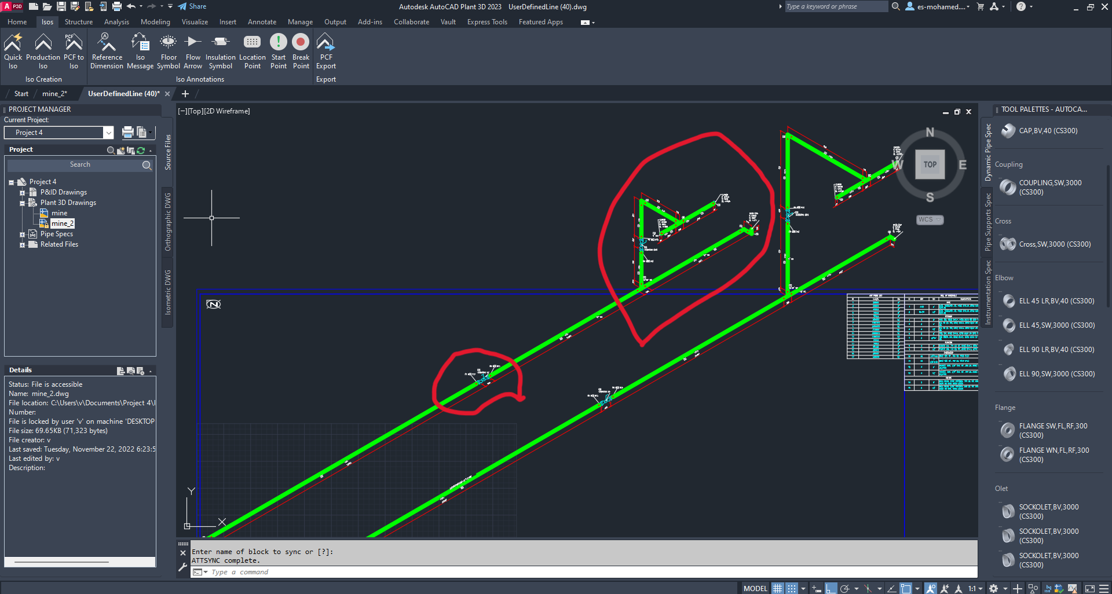Launch the Production Iso tool
Viewport: 1112px width, 594px height.
coord(43,50)
